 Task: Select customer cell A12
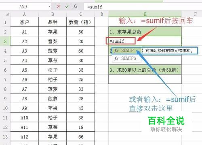(x=24, y=137)
